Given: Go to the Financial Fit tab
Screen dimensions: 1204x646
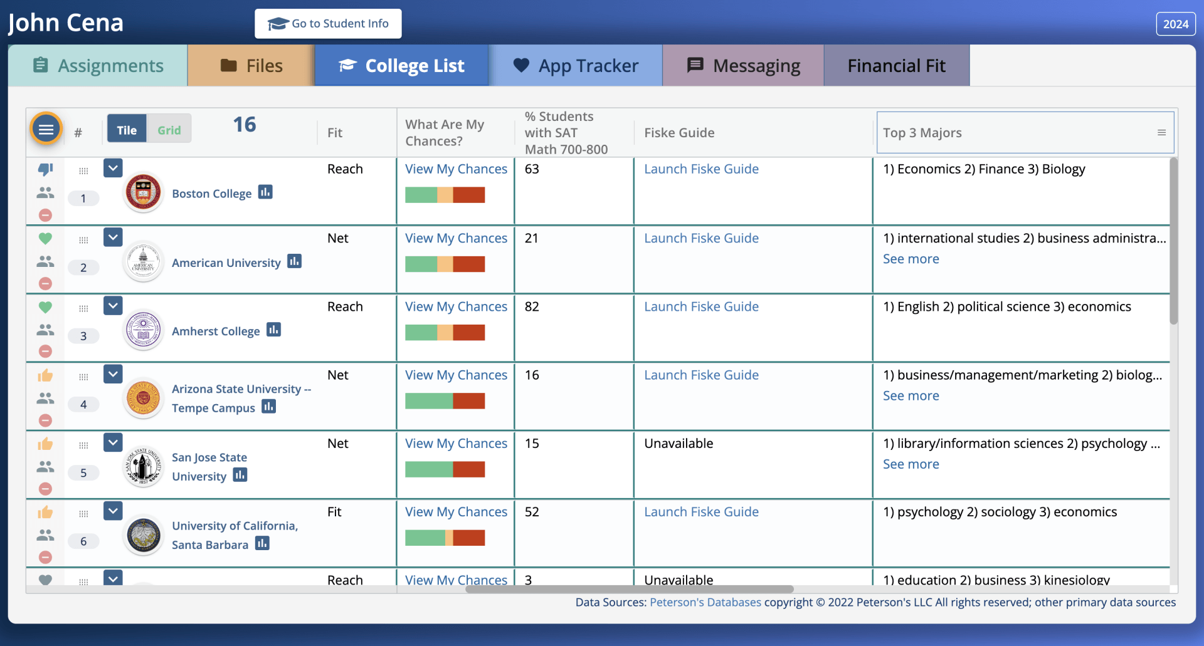Looking at the screenshot, I should (x=897, y=65).
